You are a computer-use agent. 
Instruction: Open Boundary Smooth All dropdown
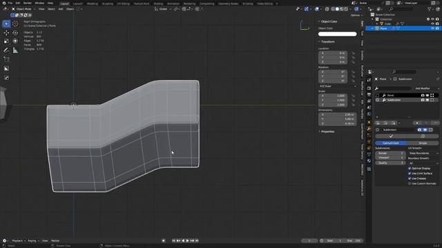[423, 163]
